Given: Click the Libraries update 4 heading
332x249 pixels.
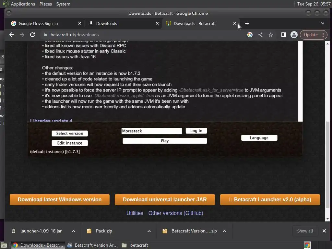Looking at the screenshot, I should coord(51,120).
